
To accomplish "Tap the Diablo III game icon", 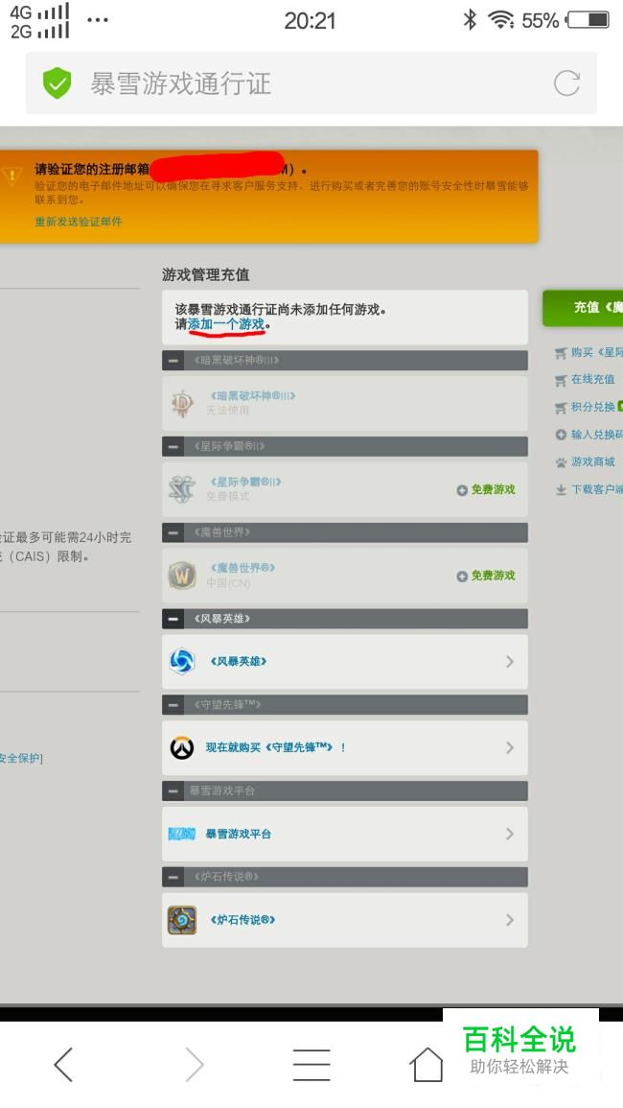I will tap(182, 403).
